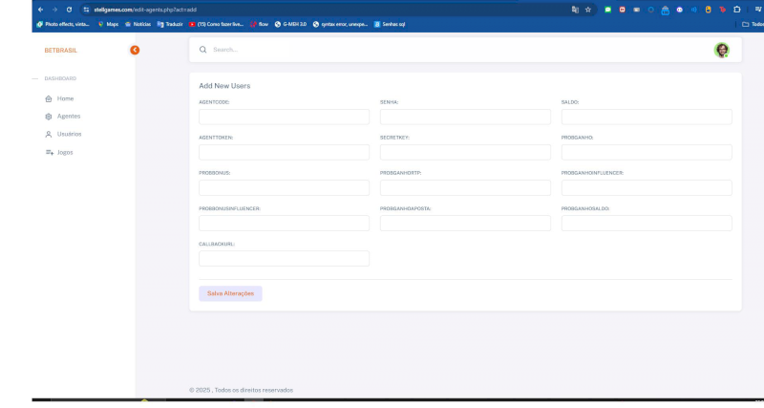Open the Jogos menu item
764x408 pixels.
click(x=65, y=153)
